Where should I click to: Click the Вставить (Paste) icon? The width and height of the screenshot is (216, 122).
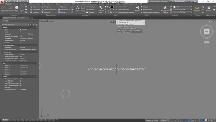(x=209, y=8)
